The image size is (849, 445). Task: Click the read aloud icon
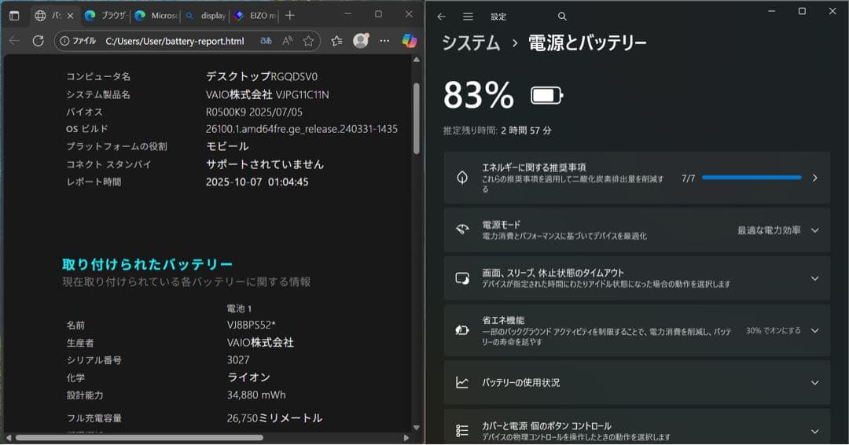(x=288, y=41)
